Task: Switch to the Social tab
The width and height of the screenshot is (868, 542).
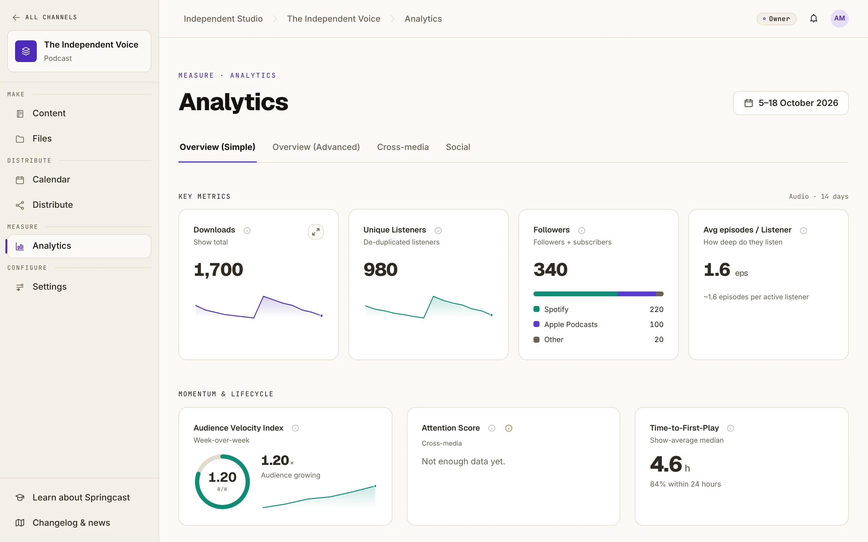Action: [458, 147]
